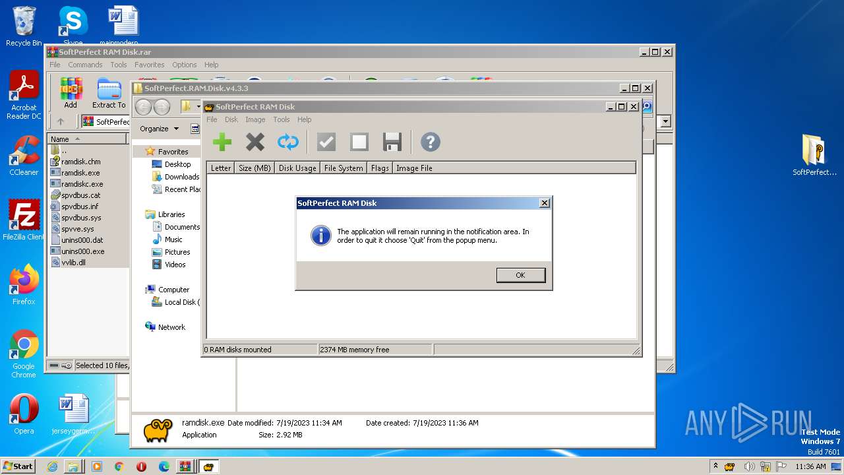The height and width of the screenshot is (475, 844).
Task: Open the Help menu in RAM Disk window
Action: [x=304, y=119]
